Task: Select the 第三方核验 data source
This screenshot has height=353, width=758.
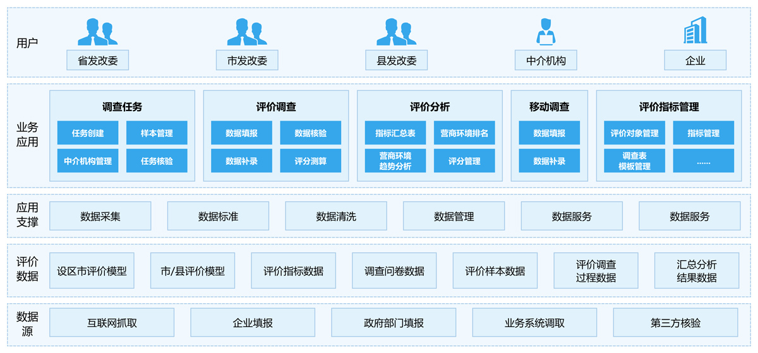Action: click(676, 323)
